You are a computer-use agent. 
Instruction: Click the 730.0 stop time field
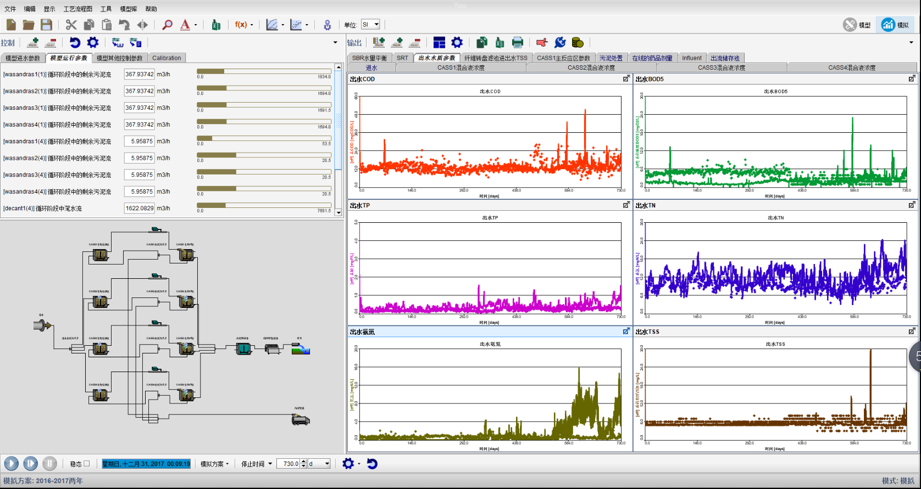[x=289, y=464]
